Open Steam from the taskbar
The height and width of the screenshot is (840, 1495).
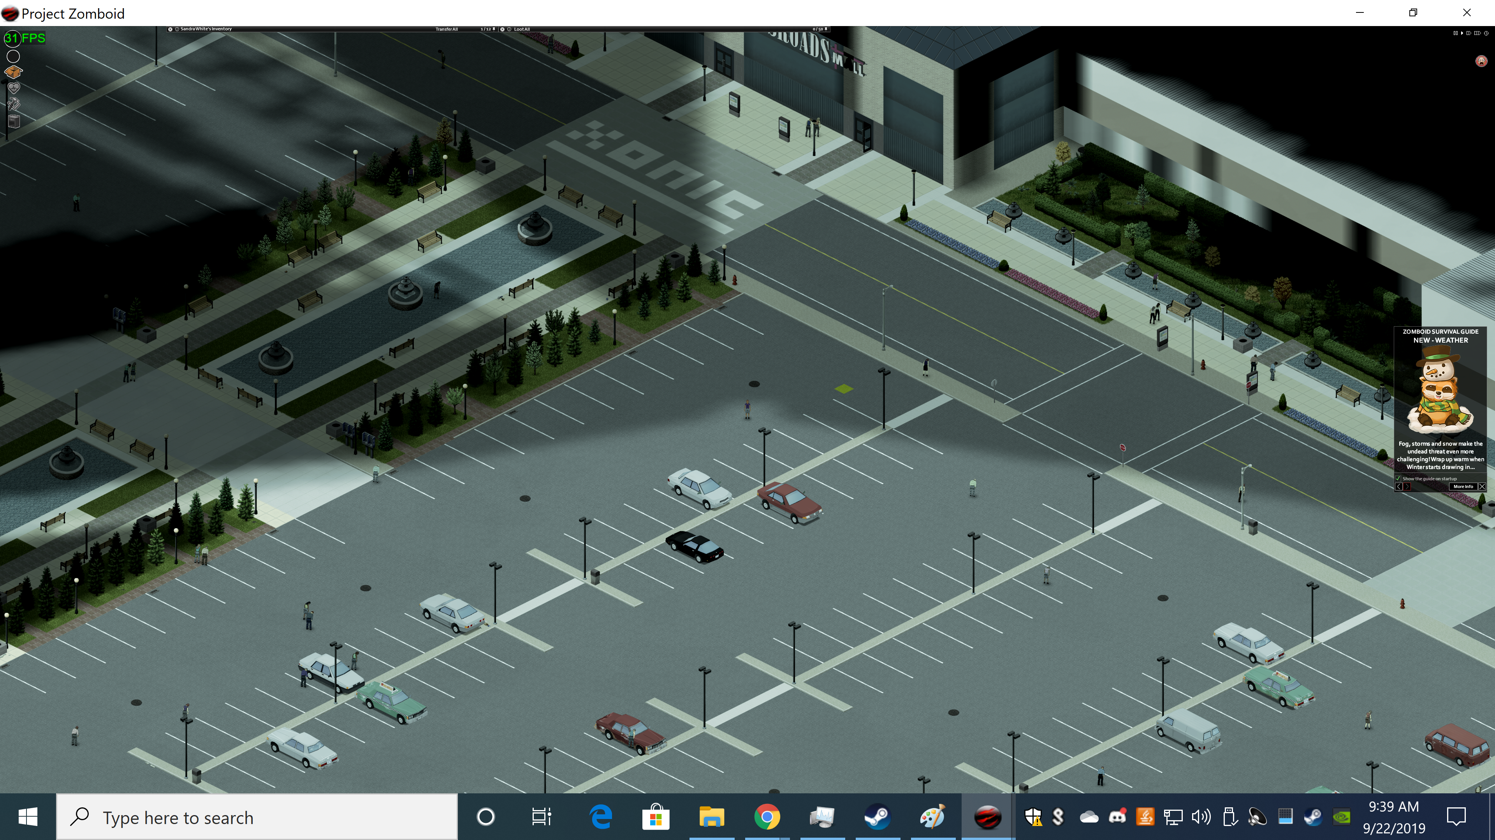(x=878, y=817)
